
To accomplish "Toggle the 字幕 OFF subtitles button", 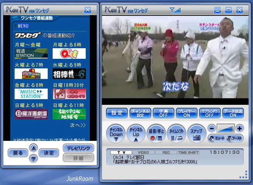I will coord(163,113).
